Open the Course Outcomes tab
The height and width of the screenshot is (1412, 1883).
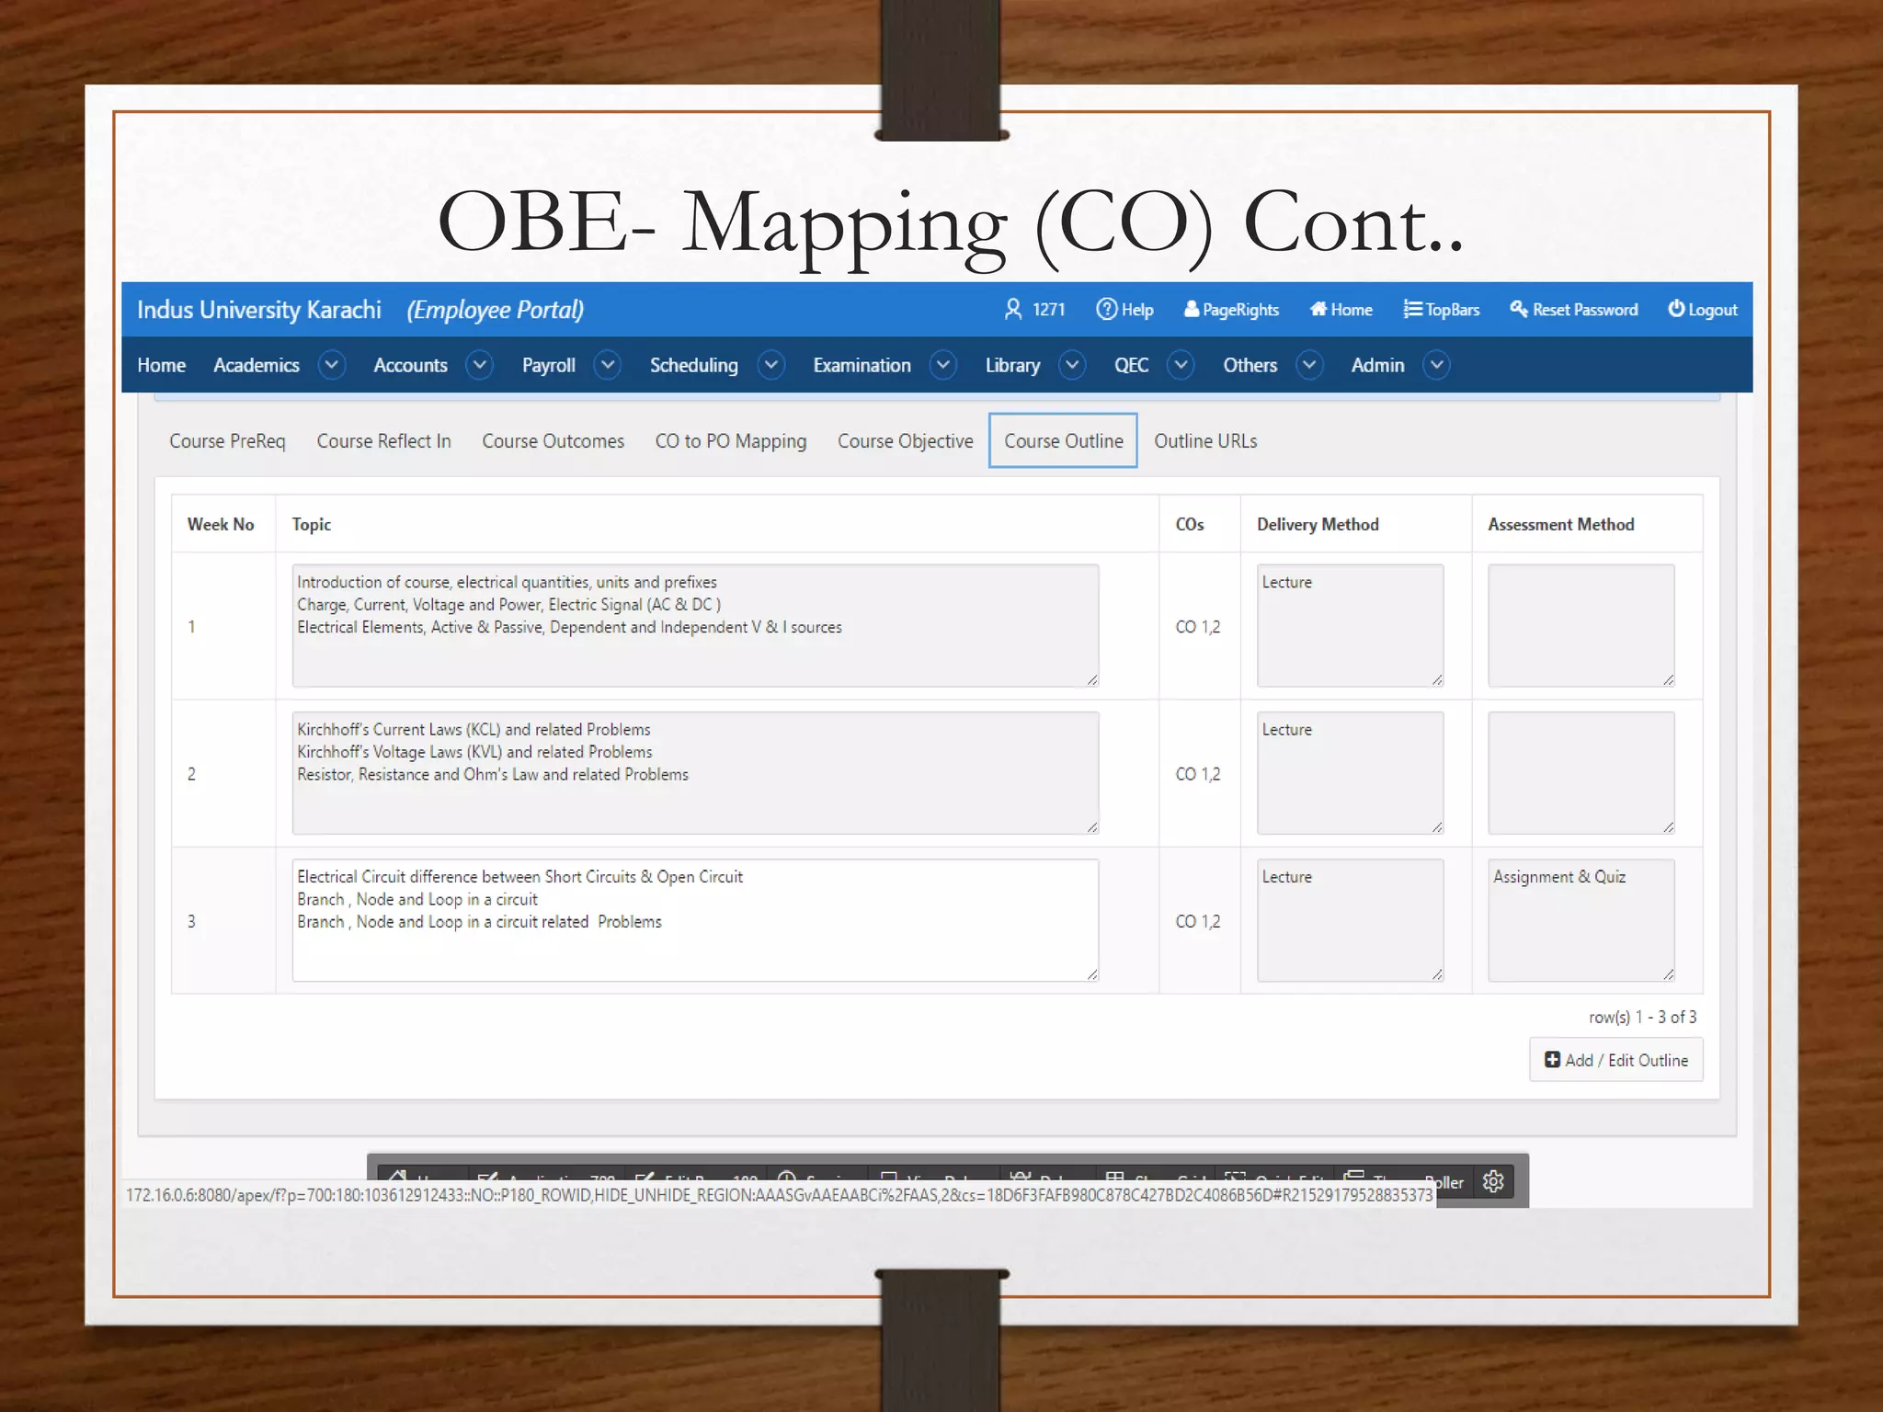coord(553,441)
